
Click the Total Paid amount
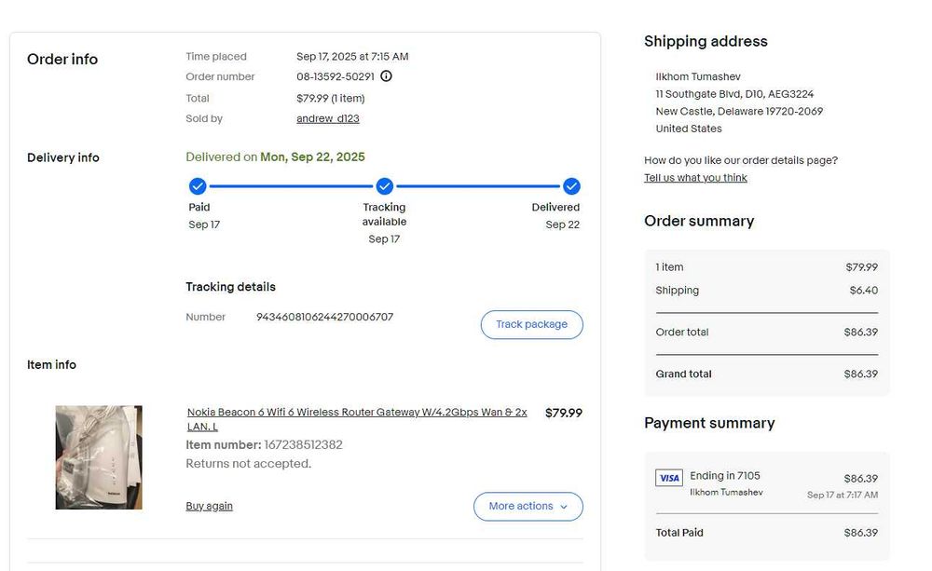tap(860, 533)
